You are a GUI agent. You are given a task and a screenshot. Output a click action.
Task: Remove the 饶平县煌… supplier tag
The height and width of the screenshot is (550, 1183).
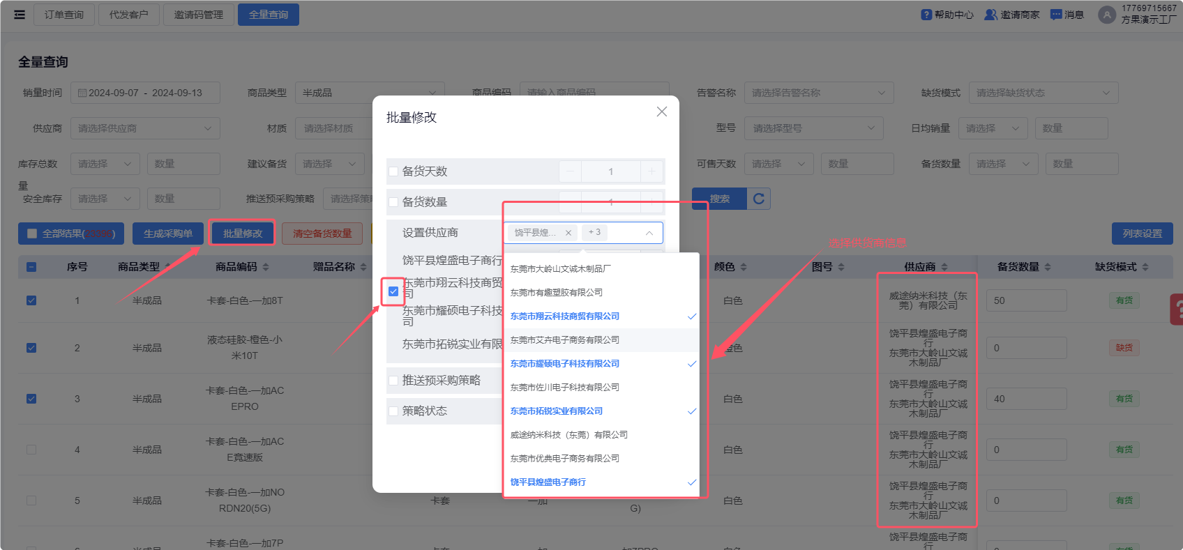[x=568, y=233]
